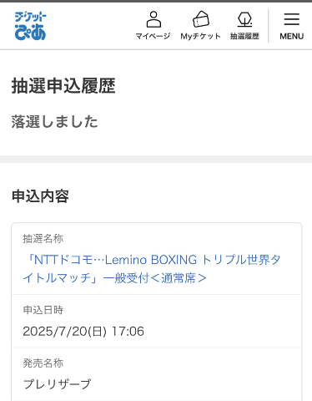Click the 落選しました result message
The image size is (312, 401).
[54, 122]
